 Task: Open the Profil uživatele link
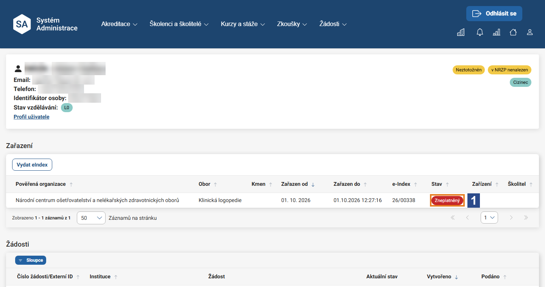coord(31,117)
